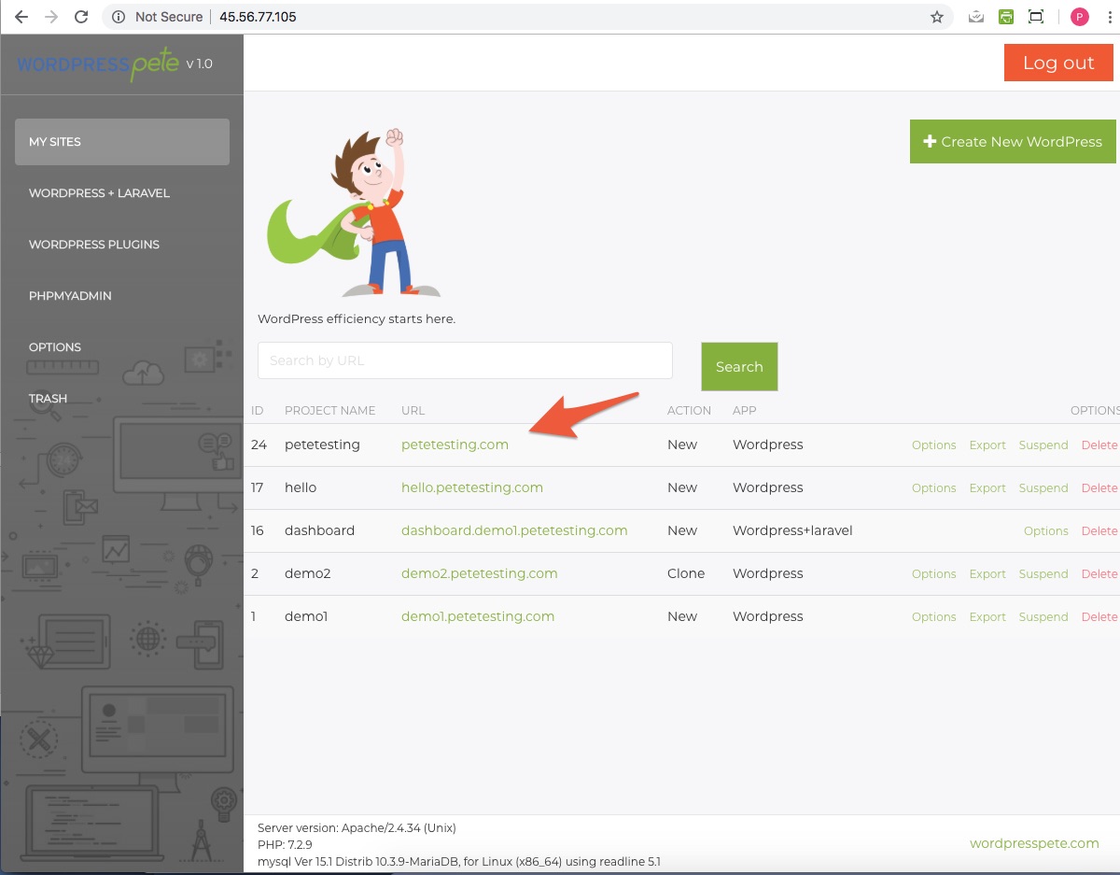Image resolution: width=1120 pixels, height=875 pixels.
Task: Suspend the petetesting site
Action: [x=1043, y=445]
